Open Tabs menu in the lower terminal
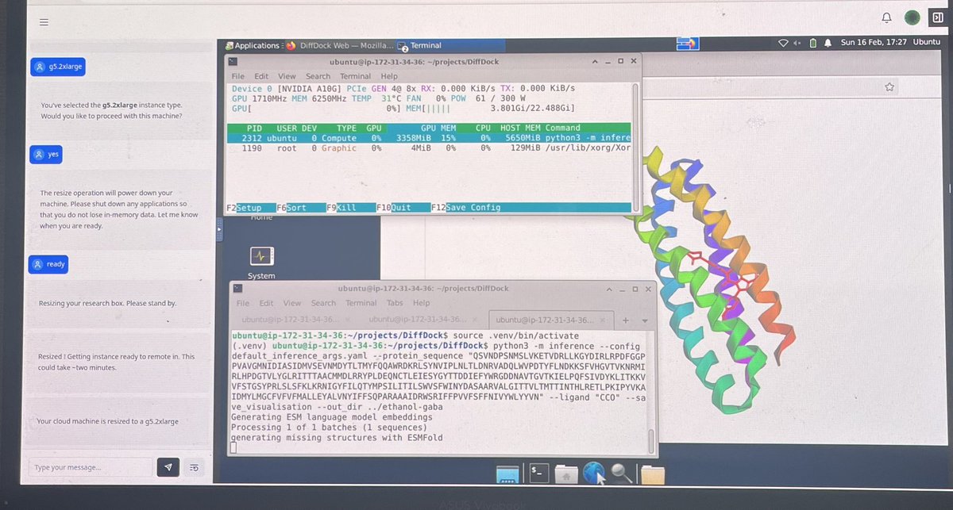This screenshot has width=953, height=510. coord(396,303)
